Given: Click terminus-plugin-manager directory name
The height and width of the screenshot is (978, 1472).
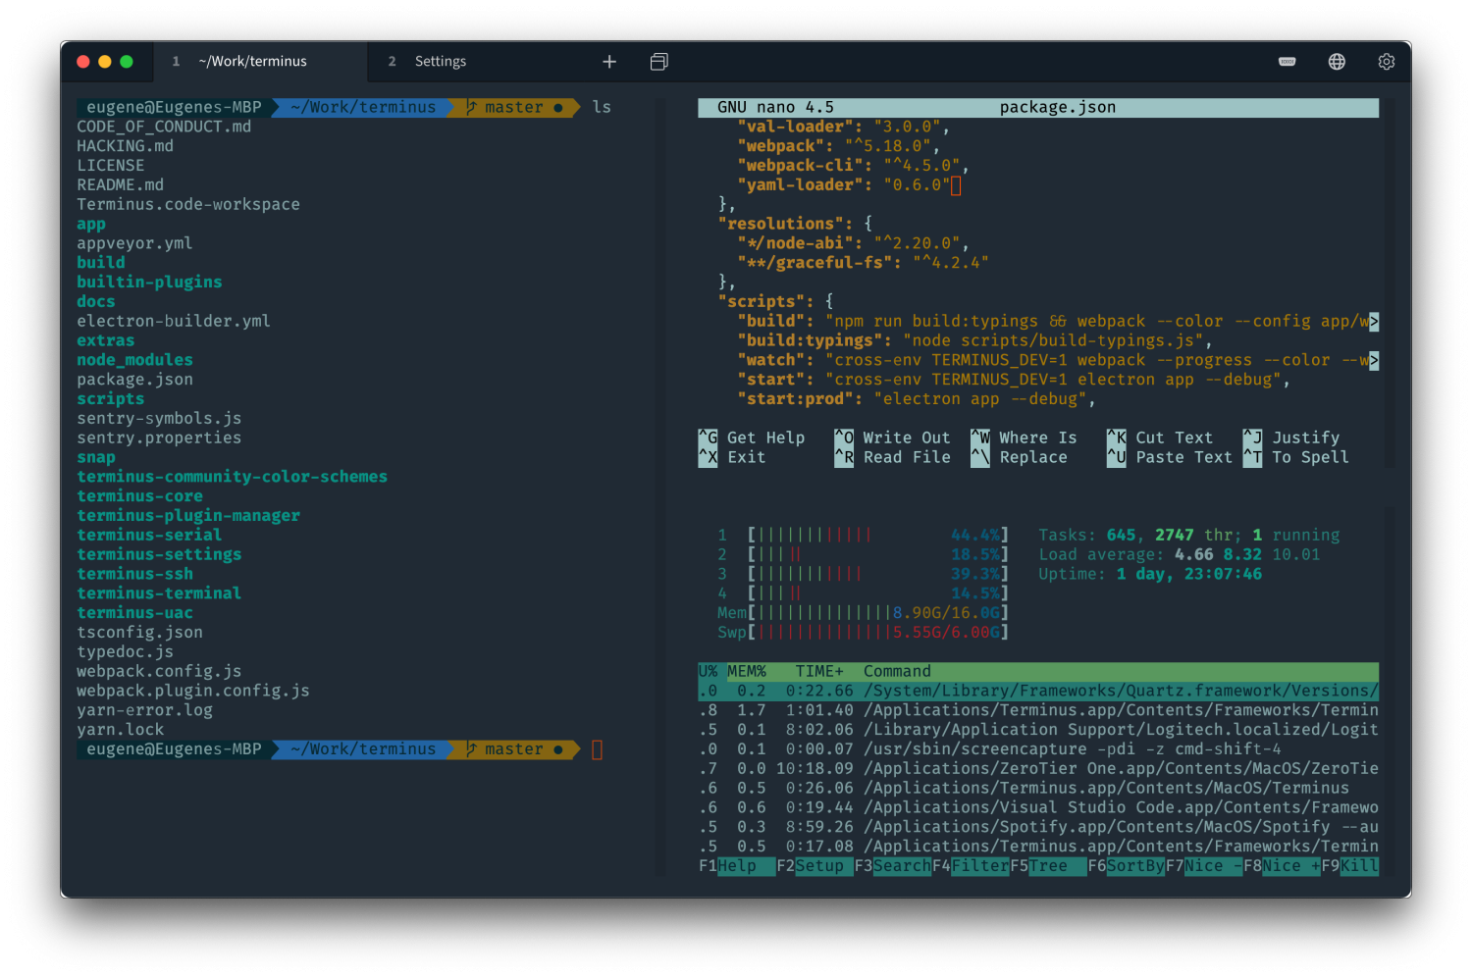Looking at the screenshot, I should click(x=188, y=516).
